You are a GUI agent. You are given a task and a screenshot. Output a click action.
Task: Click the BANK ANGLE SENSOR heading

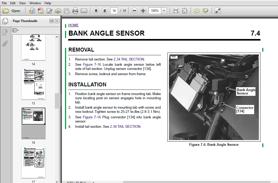(106, 33)
